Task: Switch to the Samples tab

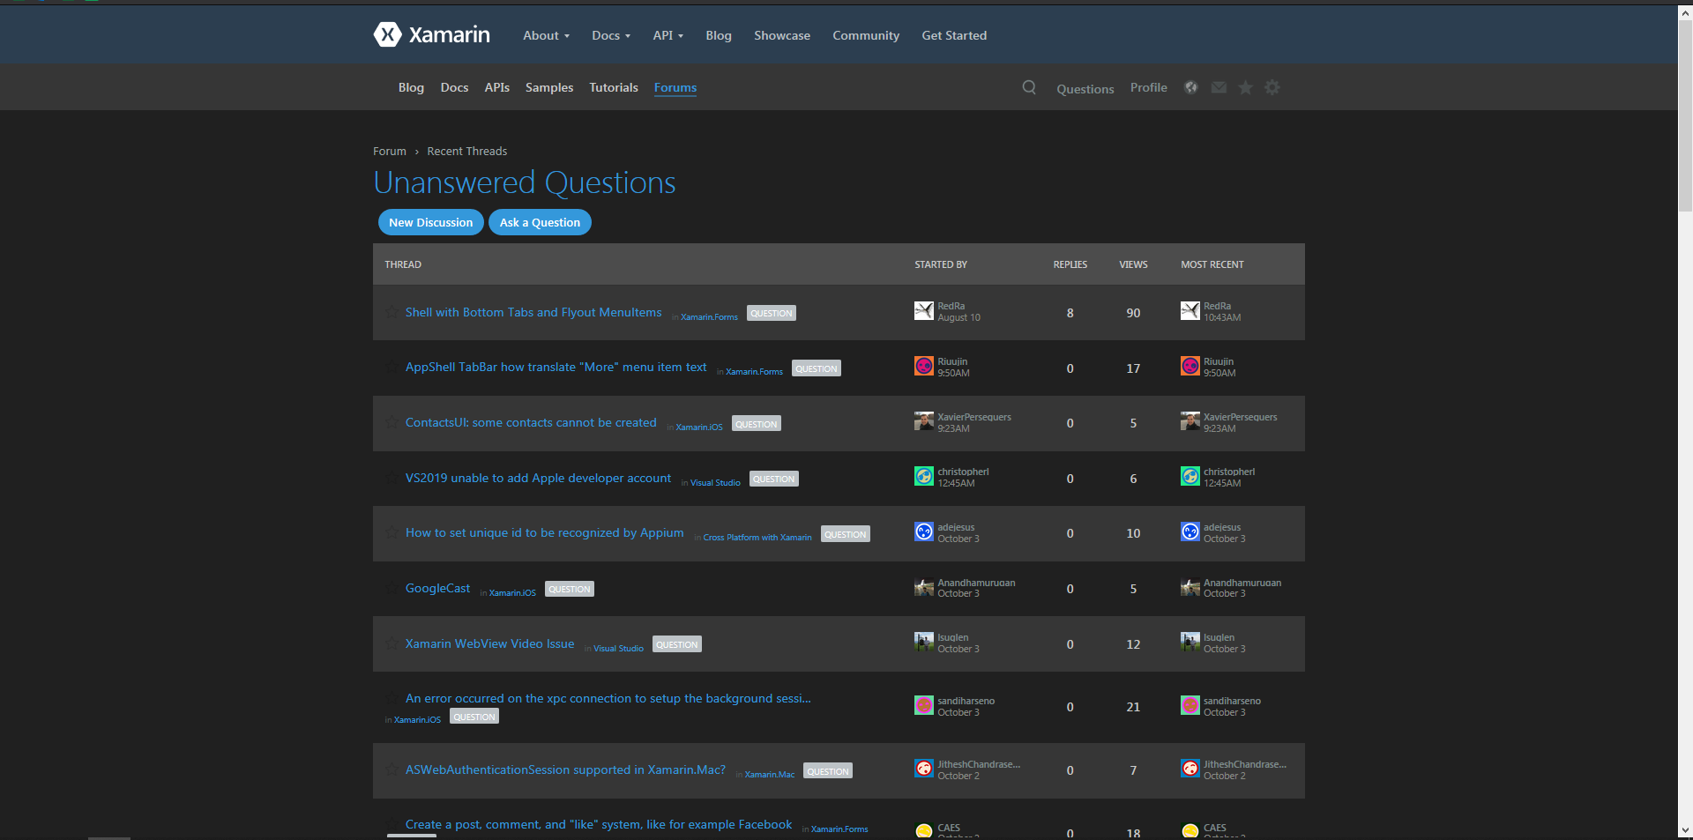Action: tap(549, 87)
